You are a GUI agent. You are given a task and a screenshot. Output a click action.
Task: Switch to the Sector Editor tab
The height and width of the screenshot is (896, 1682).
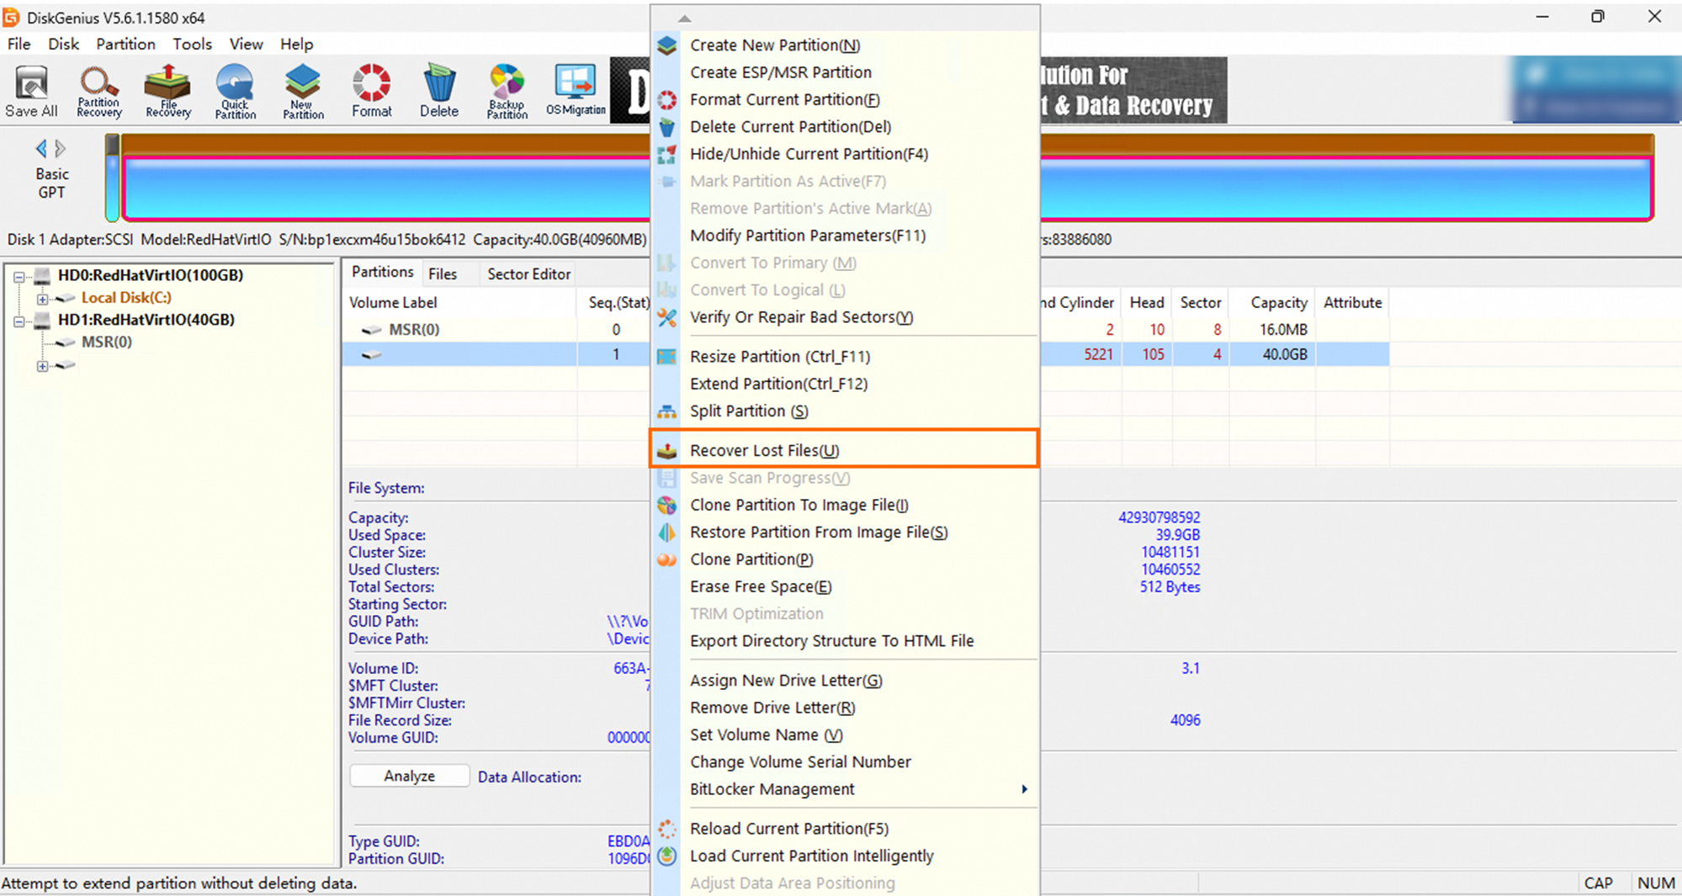(x=528, y=273)
